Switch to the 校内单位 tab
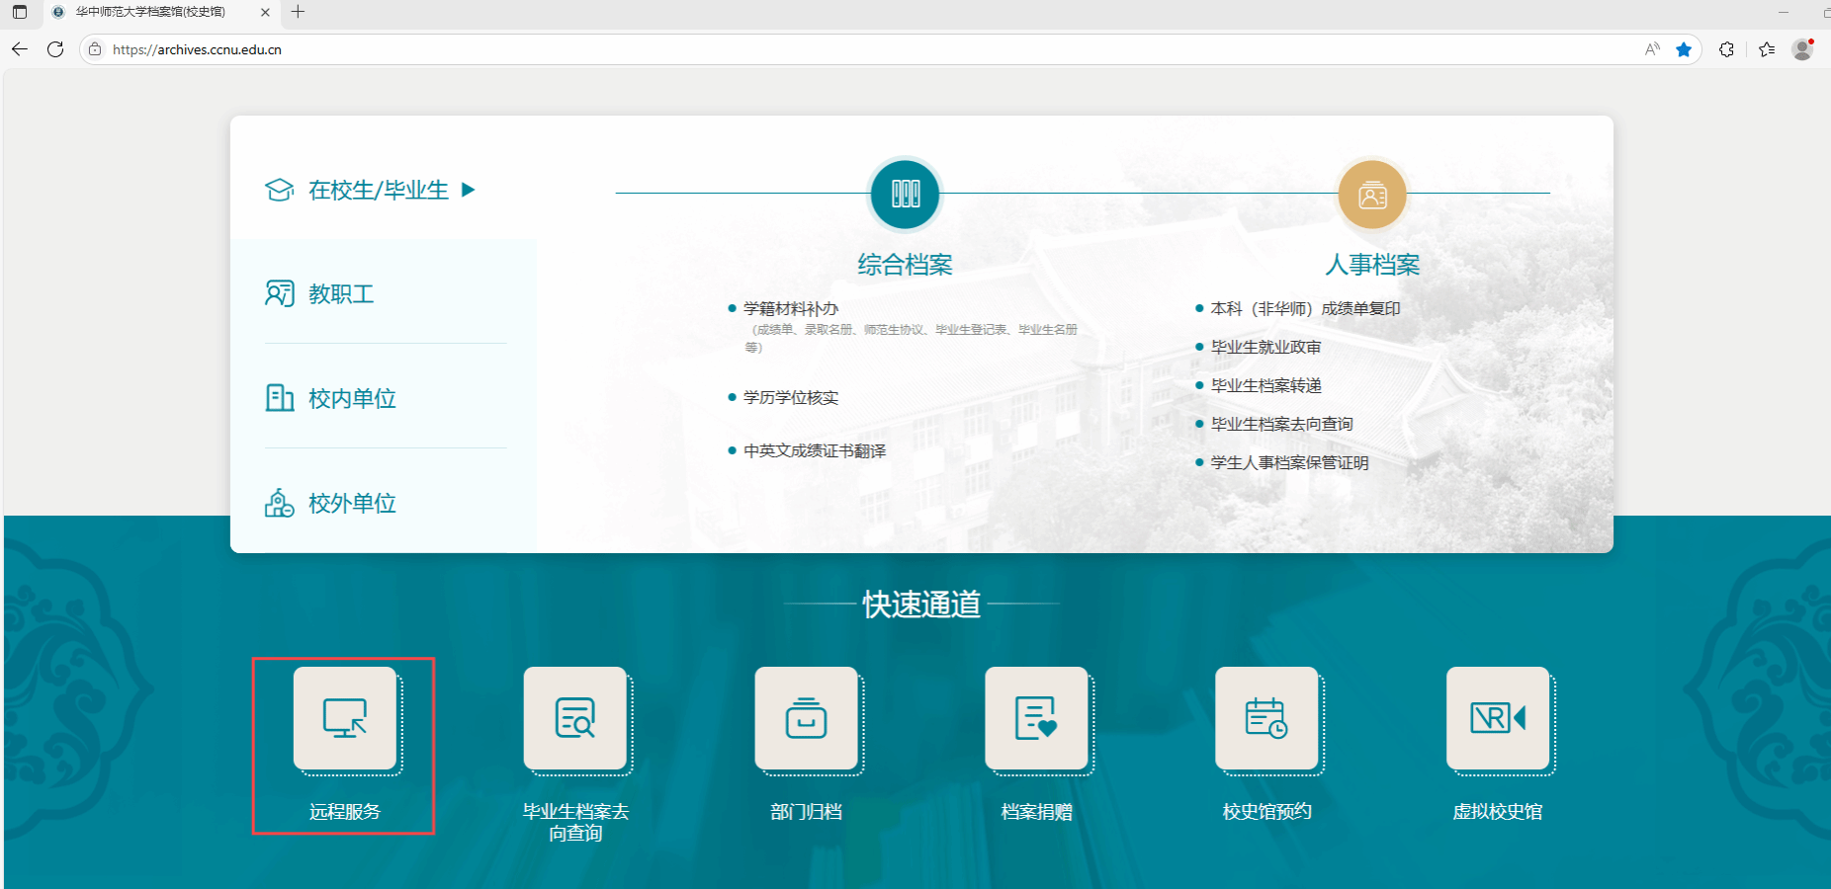Viewport: 1831px width, 889px height. (x=352, y=399)
